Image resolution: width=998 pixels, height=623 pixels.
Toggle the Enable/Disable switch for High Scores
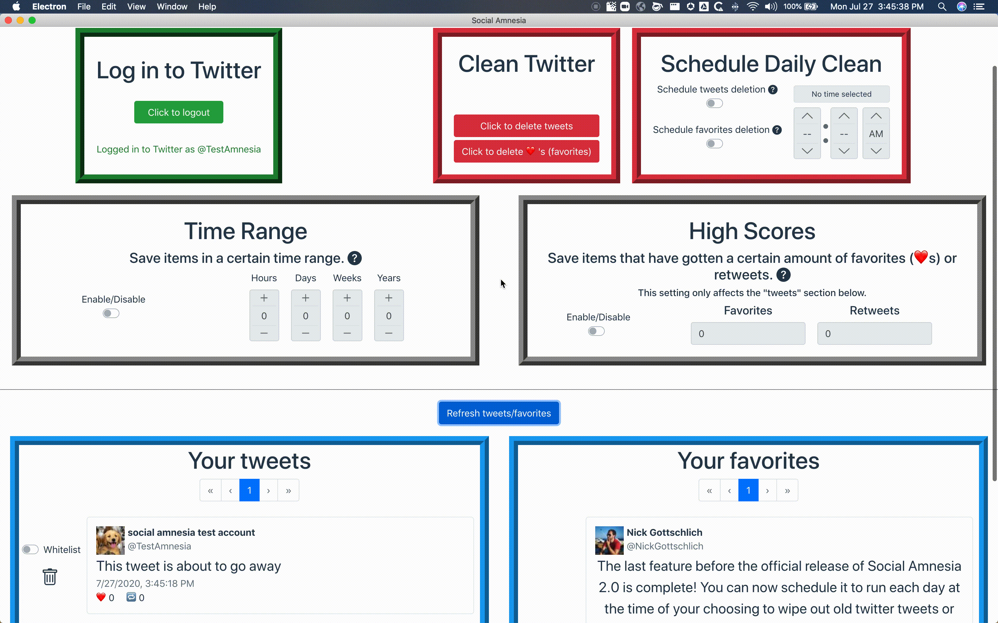pos(596,331)
